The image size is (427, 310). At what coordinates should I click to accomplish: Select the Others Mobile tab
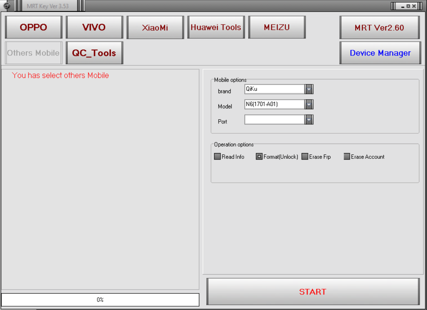pyautogui.click(x=33, y=53)
